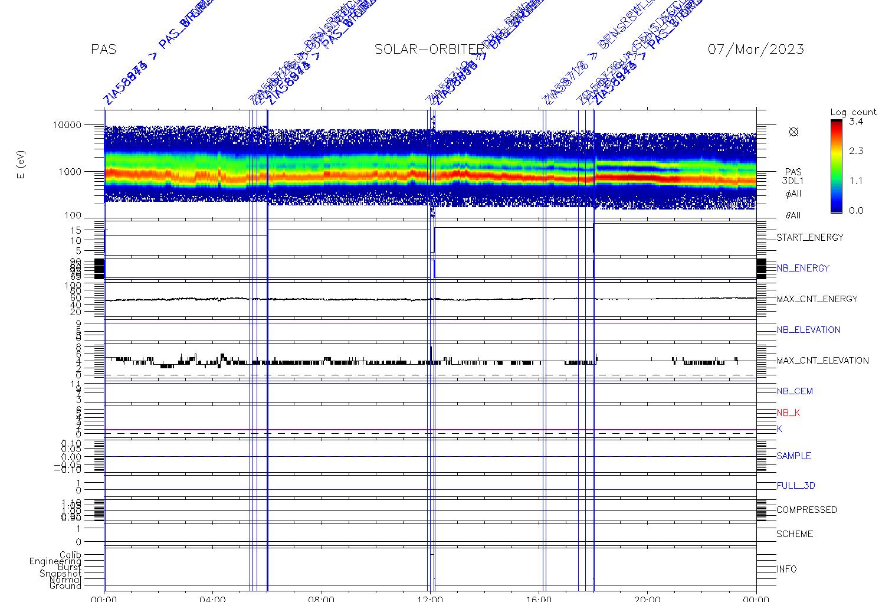
Task: Click the Ground mode label
Action: click(x=65, y=586)
